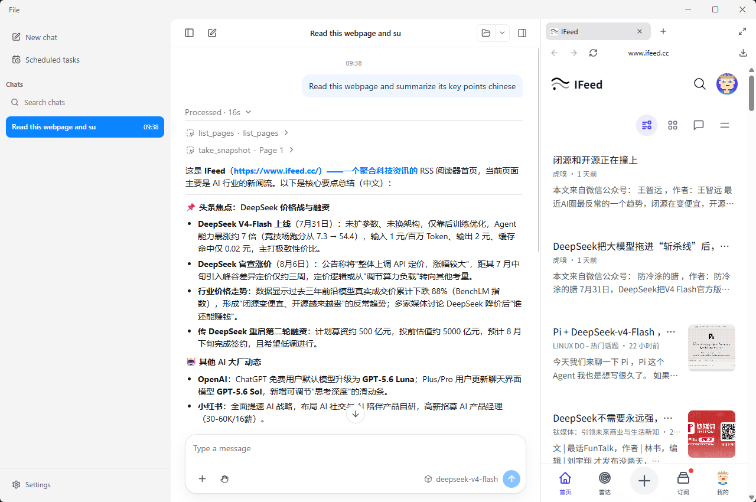
Task: Expand the "Processed · 16s" details
Action: pyautogui.click(x=219, y=112)
